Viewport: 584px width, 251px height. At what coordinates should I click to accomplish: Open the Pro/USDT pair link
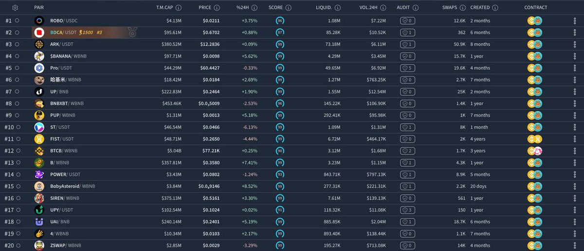point(61,68)
